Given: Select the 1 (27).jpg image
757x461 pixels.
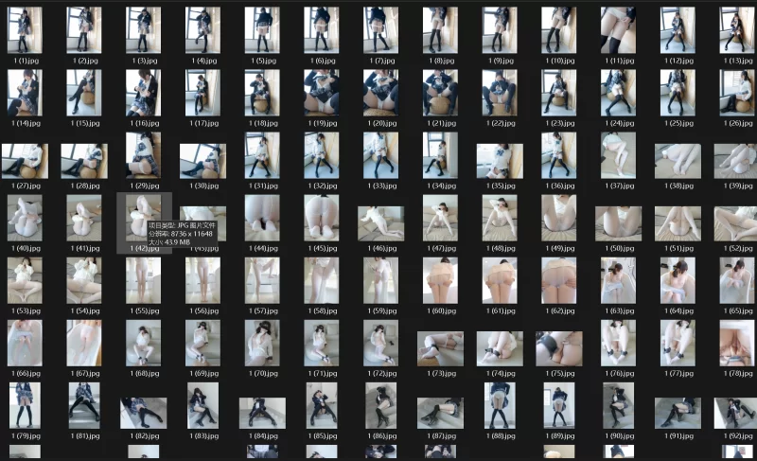Looking at the screenshot, I should click(24, 161).
